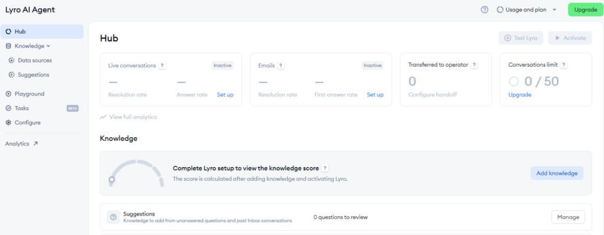The image size is (604, 235).
Task: Open the Analytics external link
Action: [x=22, y=144]
